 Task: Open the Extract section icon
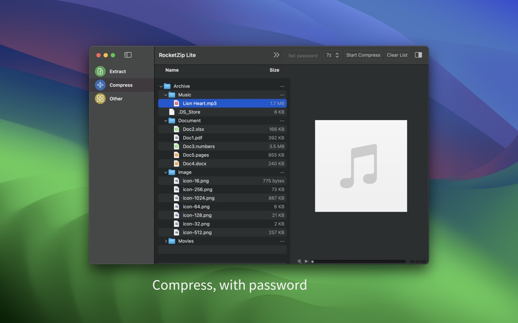(x=100, y=71)
